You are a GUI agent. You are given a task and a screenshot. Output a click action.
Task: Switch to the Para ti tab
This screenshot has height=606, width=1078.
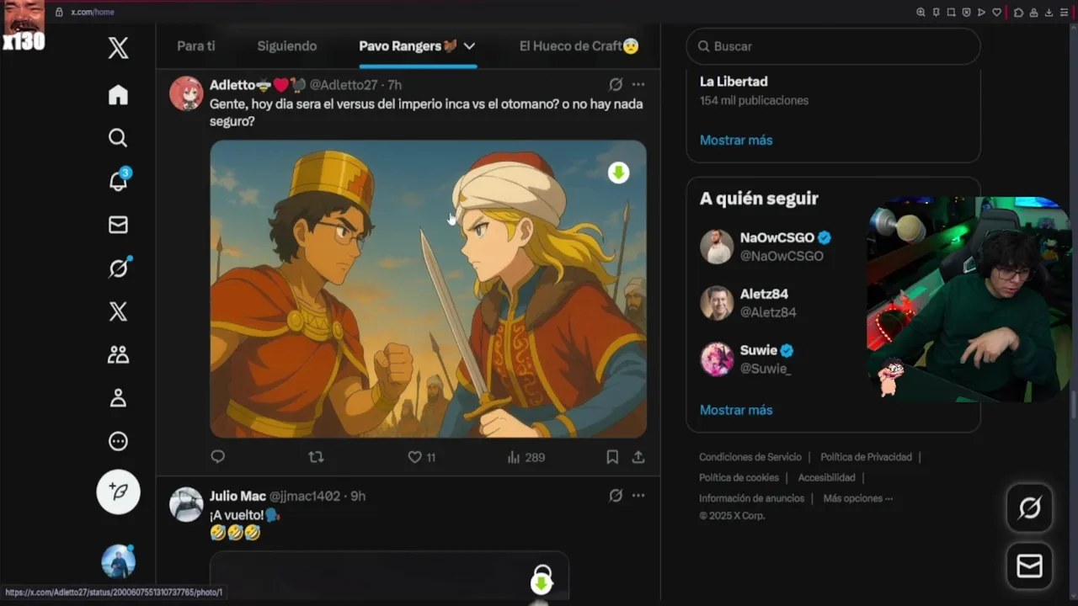(x=196, y=46)
